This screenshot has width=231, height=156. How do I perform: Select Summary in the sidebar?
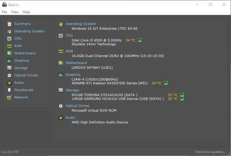pos(22,24)
